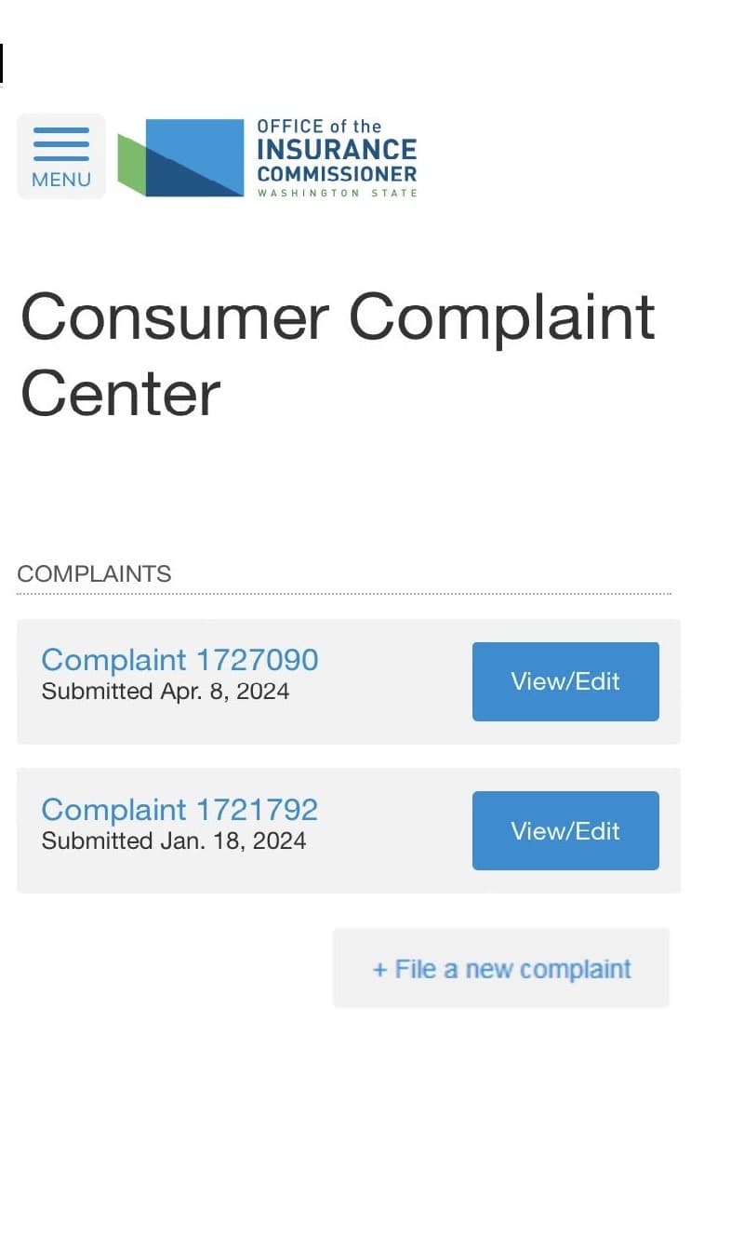Click the blue Insurance Commissioner logo graphic

click(194, 157)
